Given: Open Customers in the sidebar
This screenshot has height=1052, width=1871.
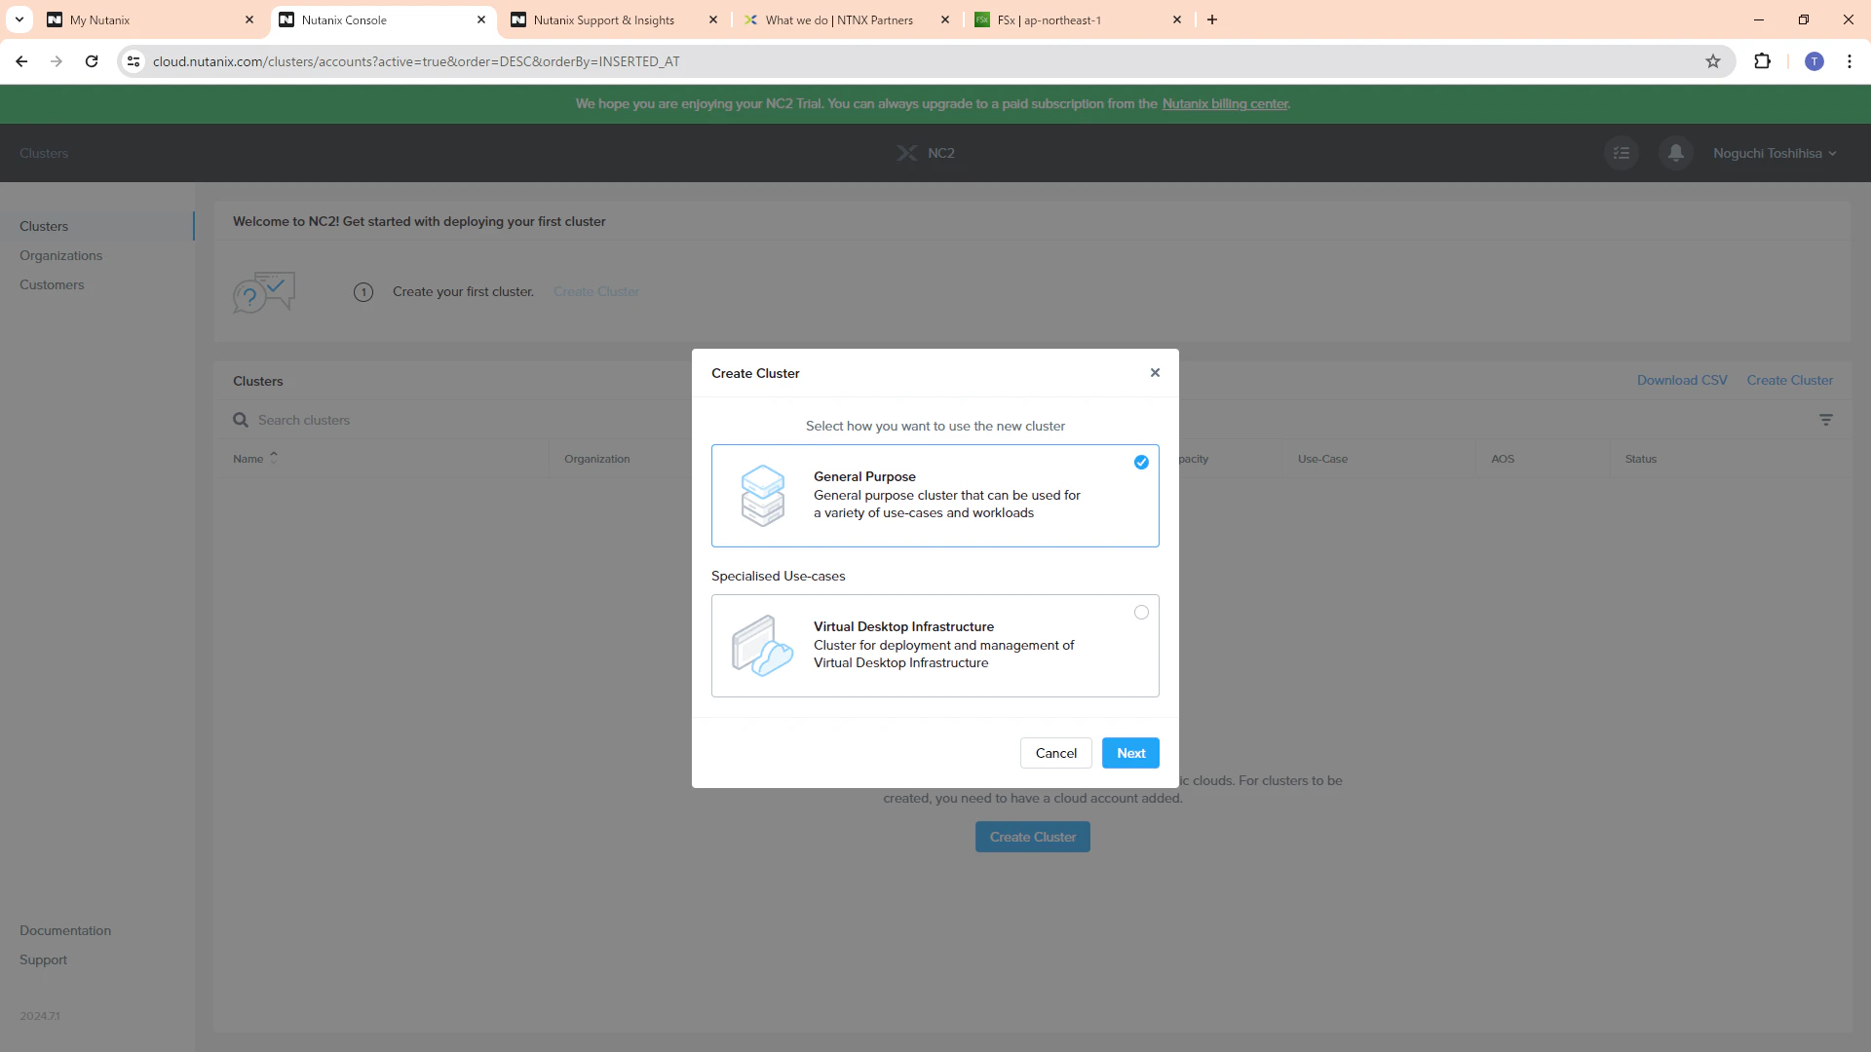Looking at the screenshot, I should (52, 284).
